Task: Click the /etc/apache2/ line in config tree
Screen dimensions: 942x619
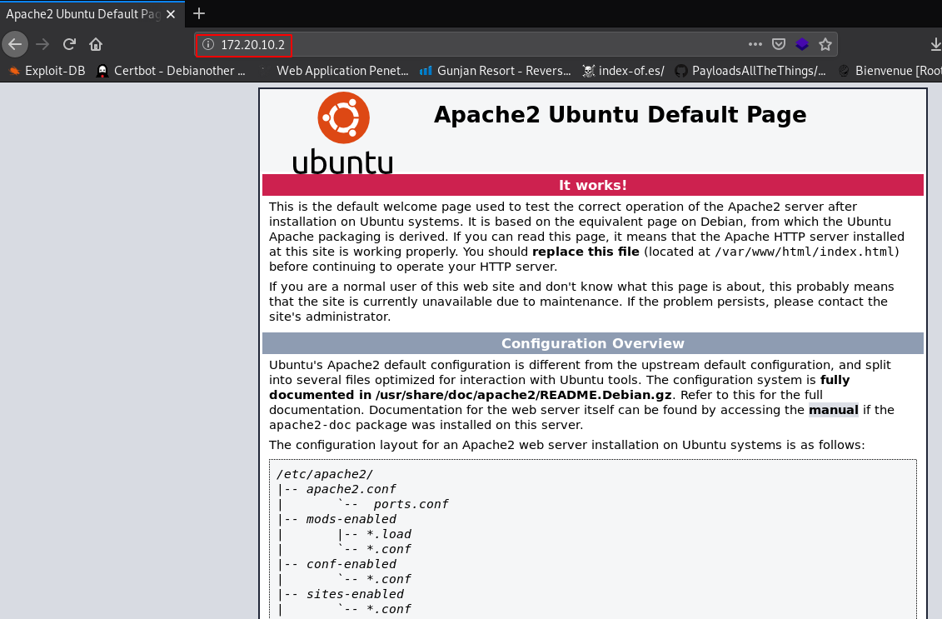Action: 325,474
